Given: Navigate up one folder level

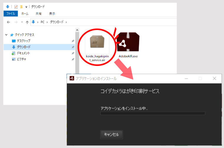Looking at the screenshot, I should coord(27,22).
